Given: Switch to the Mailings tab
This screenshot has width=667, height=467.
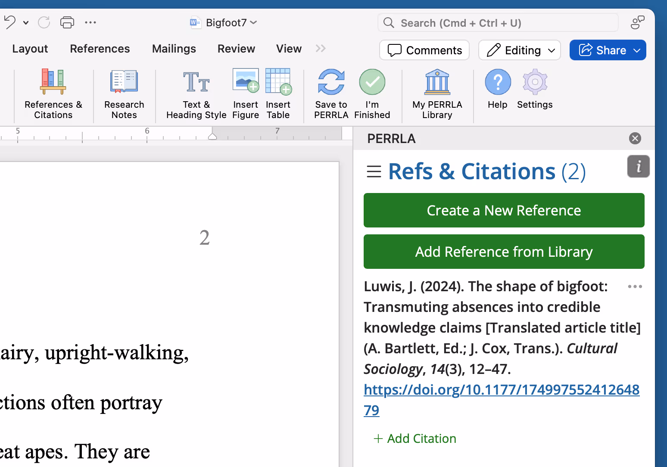Looking at the screenshot, I should point(174,49).
